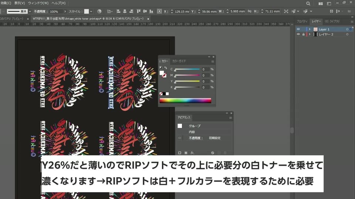Select the WTRIP811 Vintage white toner document tab
Screen dimensions: 355x199
click(88, 19)
